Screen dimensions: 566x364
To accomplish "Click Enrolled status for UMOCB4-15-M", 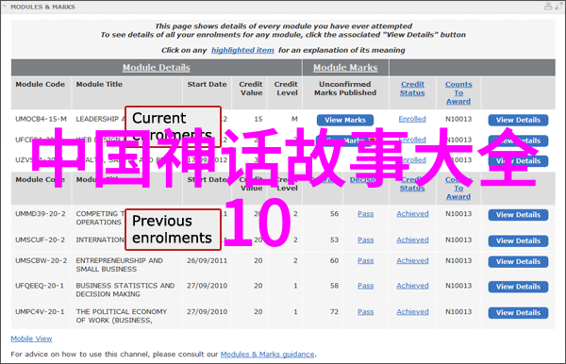I will pos(412,119).
